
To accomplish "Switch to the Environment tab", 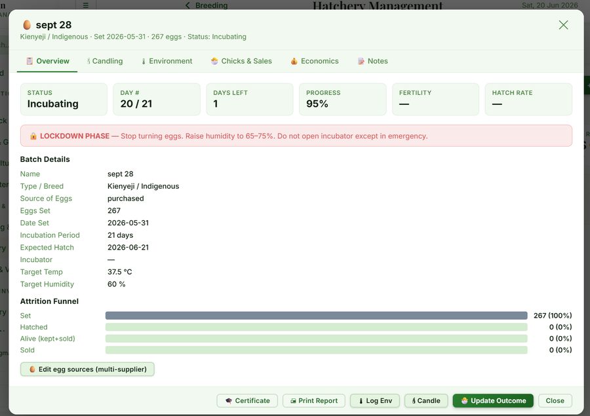I will pos(167,61).
